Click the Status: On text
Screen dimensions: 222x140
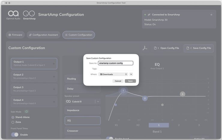(x=150, y=25)
